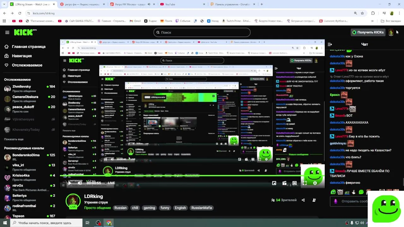Open the Kick hamburger sidebar menu
This screenshot has height=227, width=404.
coord(7,32)
